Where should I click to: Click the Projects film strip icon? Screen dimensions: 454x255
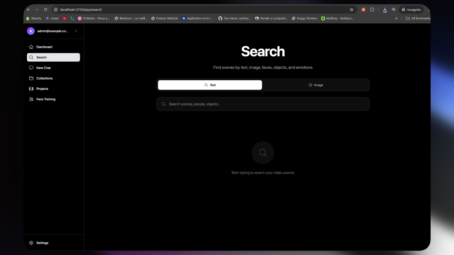pyautogui.click(x=31, y=89)
